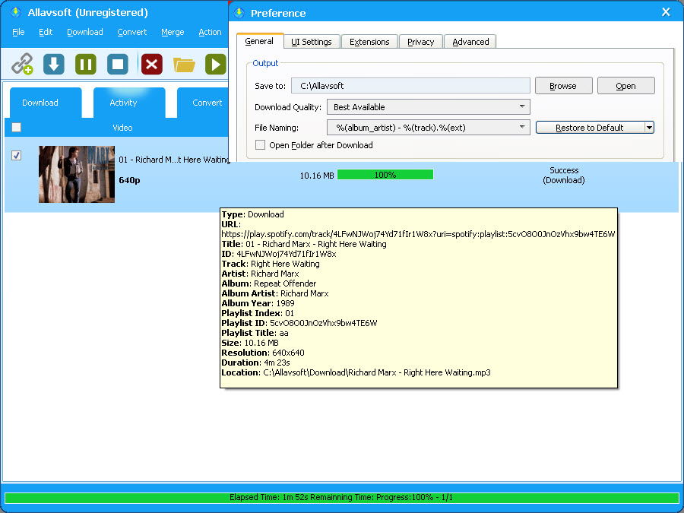Open File Naming pattern dropdown

coord(521,128)
